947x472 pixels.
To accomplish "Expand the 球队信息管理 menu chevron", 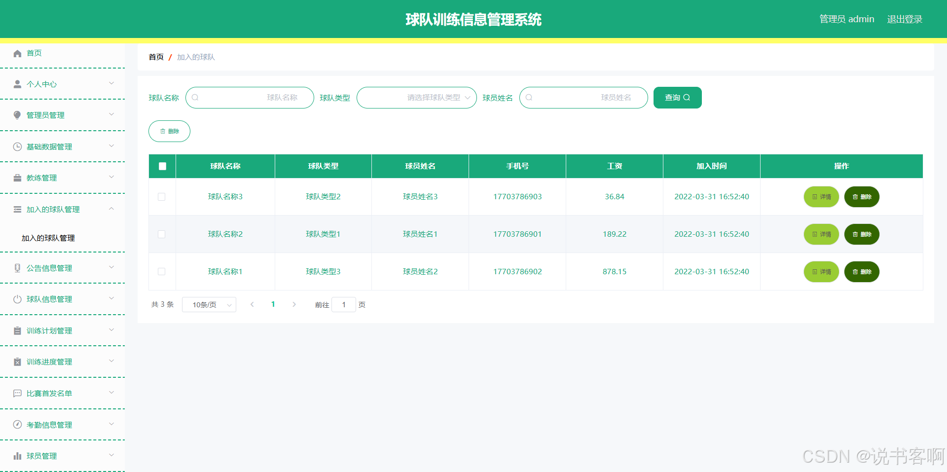I will (x=111, y=298).
